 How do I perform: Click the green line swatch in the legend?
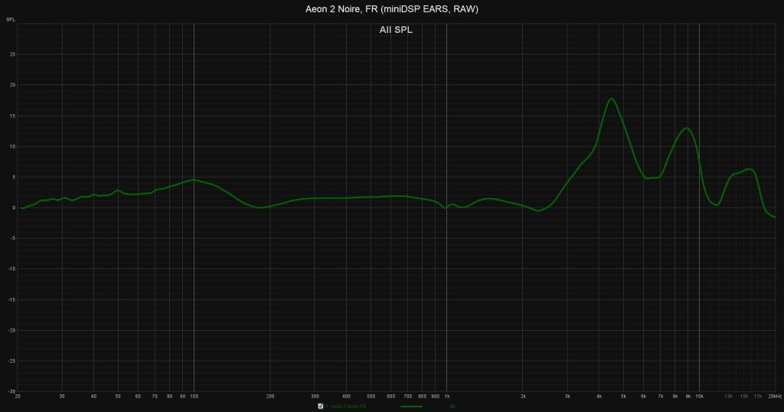[411, 407]
